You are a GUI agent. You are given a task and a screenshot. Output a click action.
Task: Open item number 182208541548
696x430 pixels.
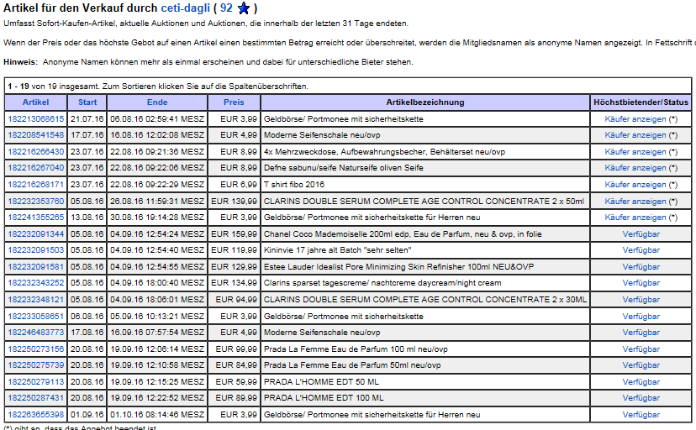[x=36, y=134]
